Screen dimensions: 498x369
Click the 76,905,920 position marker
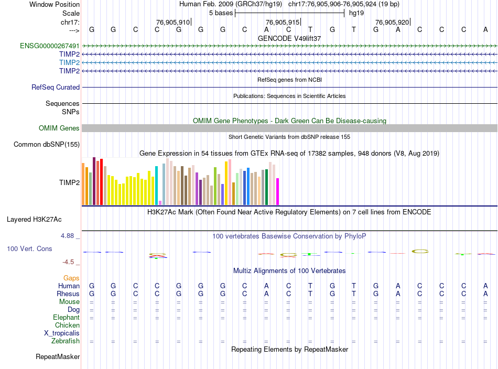tap(392, 22)
